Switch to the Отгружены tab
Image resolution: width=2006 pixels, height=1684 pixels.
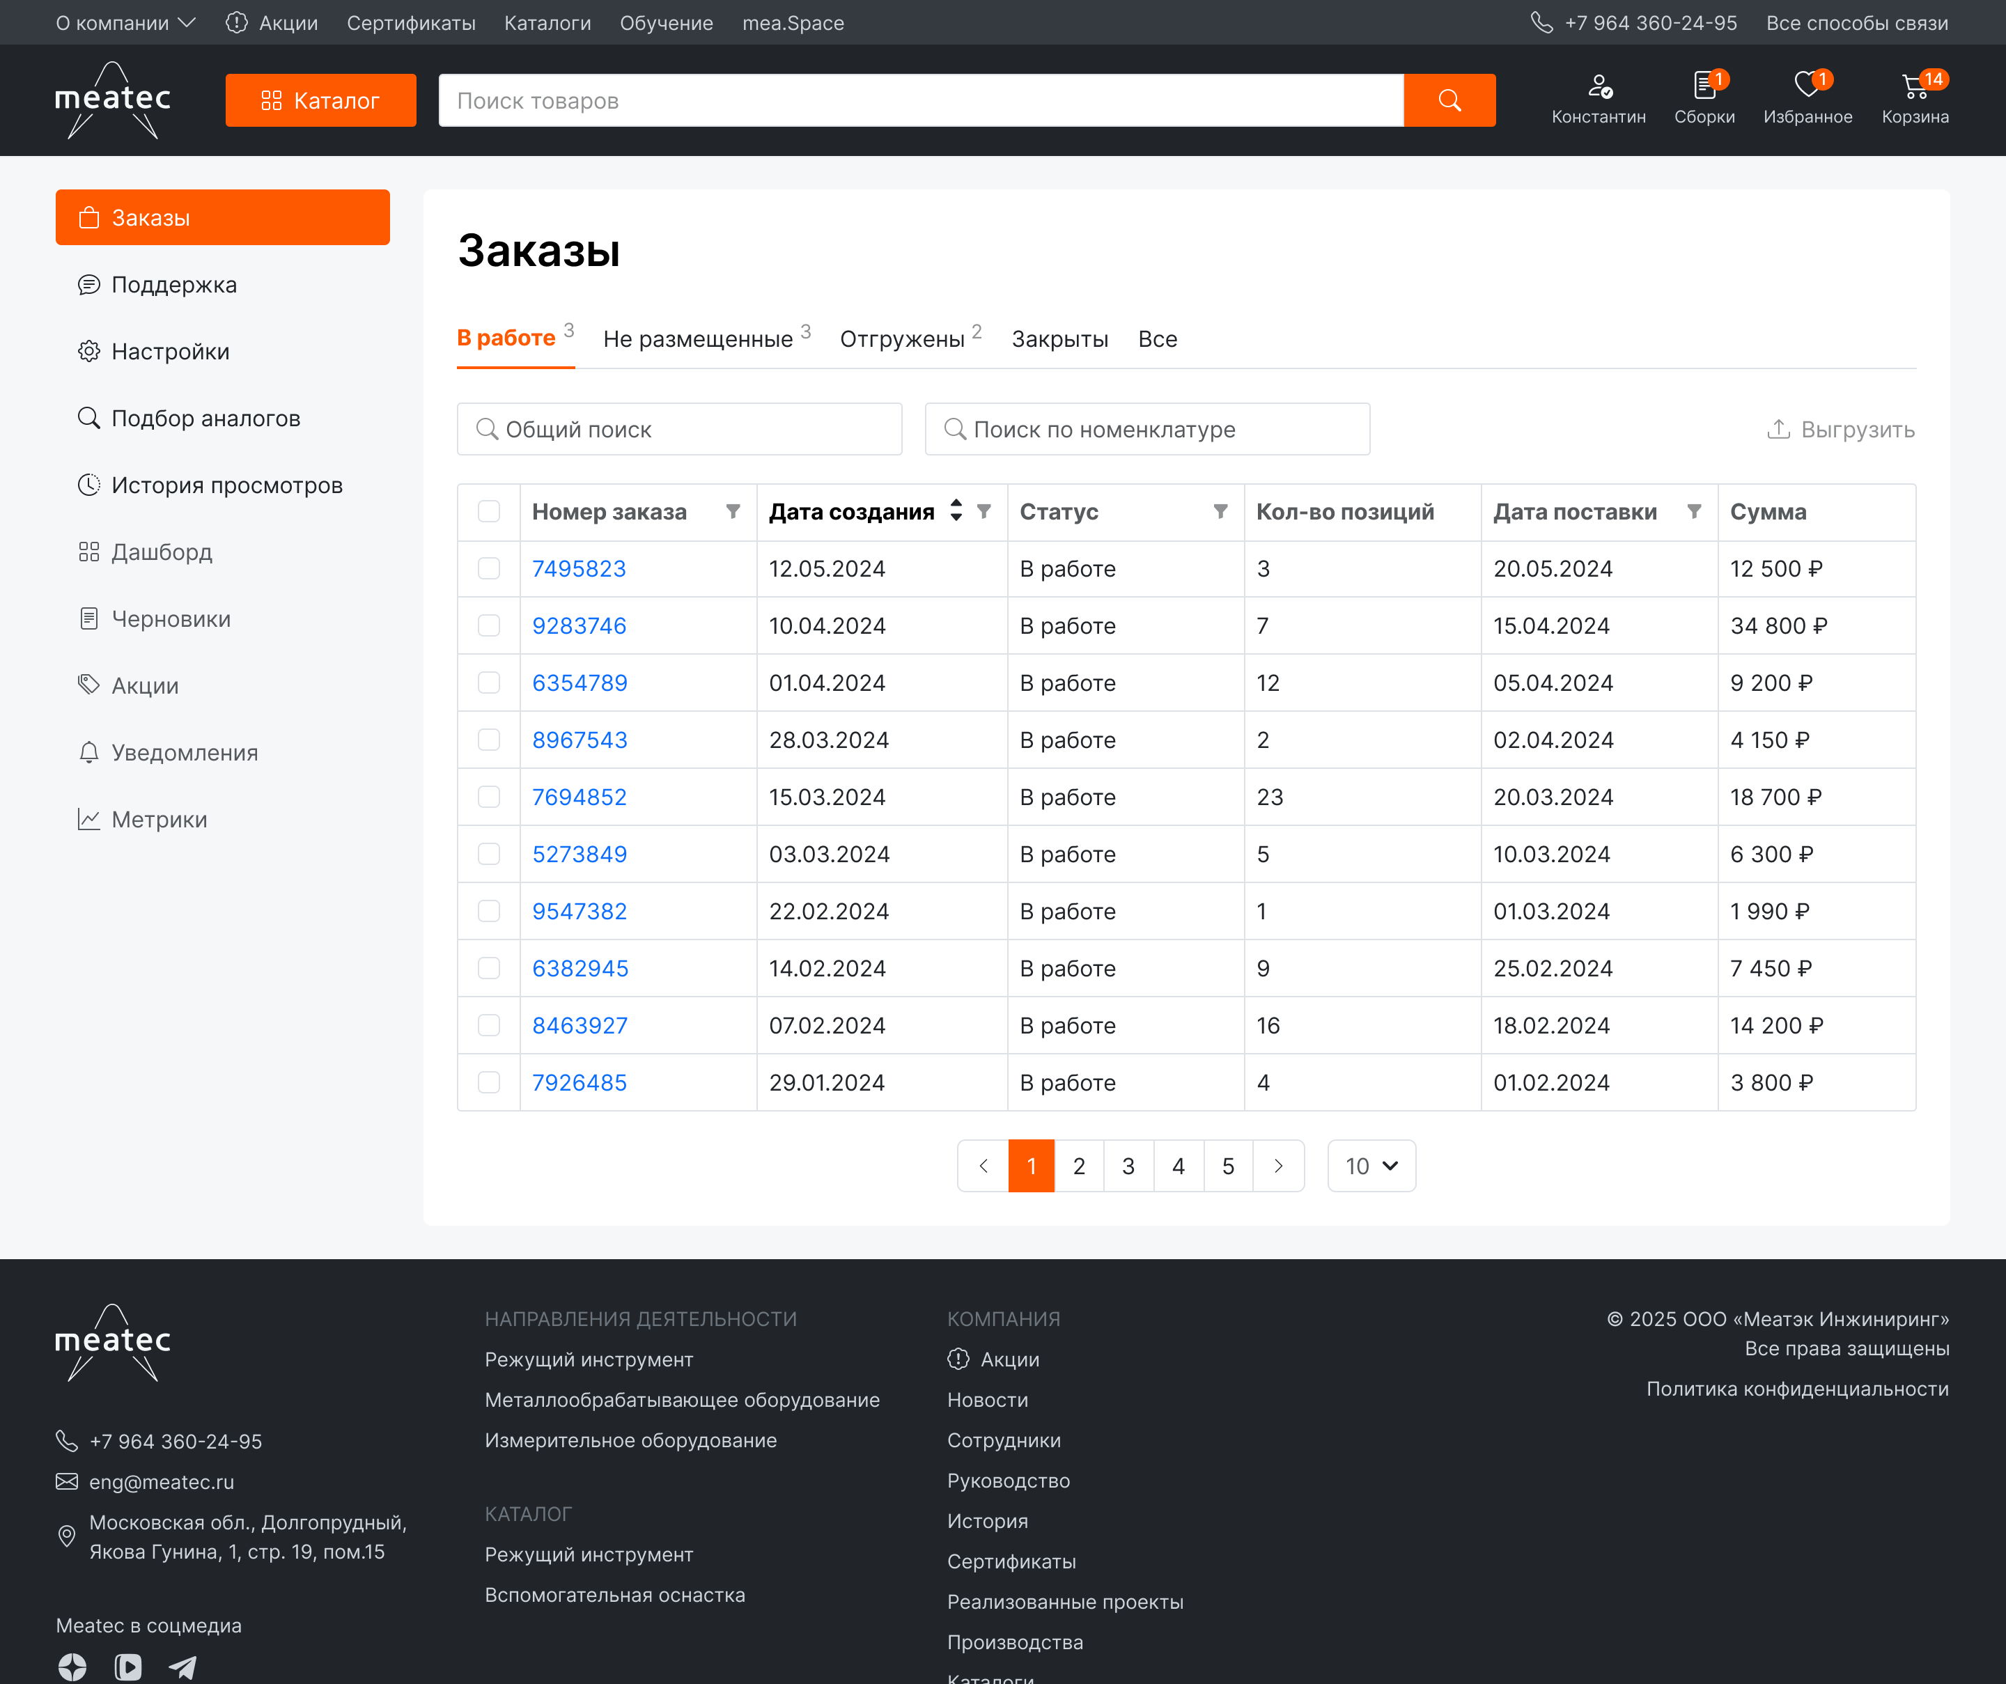pyautogui.click(x=902, y=339)
